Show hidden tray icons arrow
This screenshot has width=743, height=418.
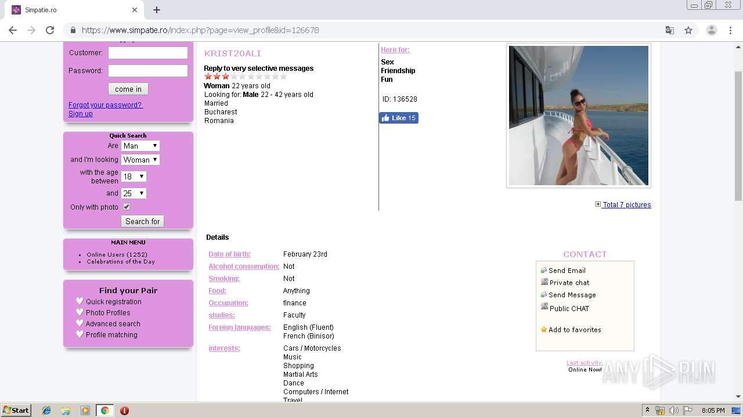[x=647, y=410]
